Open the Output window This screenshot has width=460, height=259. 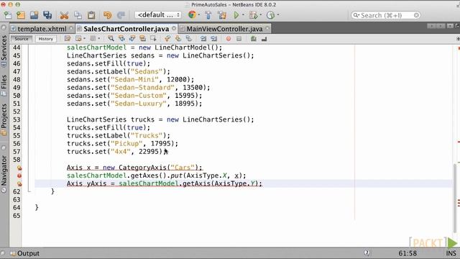pyautogui.click(x=24, y=253)
